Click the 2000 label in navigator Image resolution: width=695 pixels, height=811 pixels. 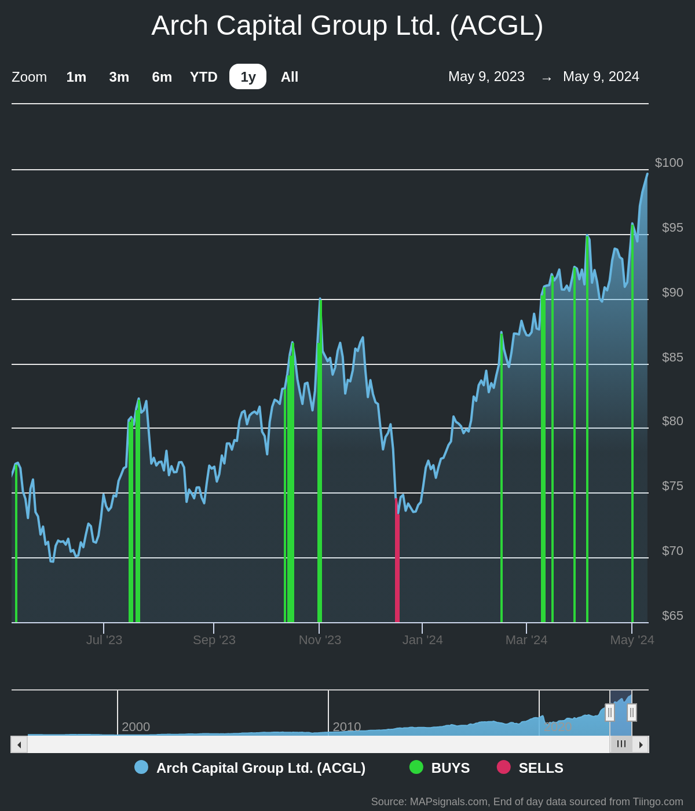136,727
